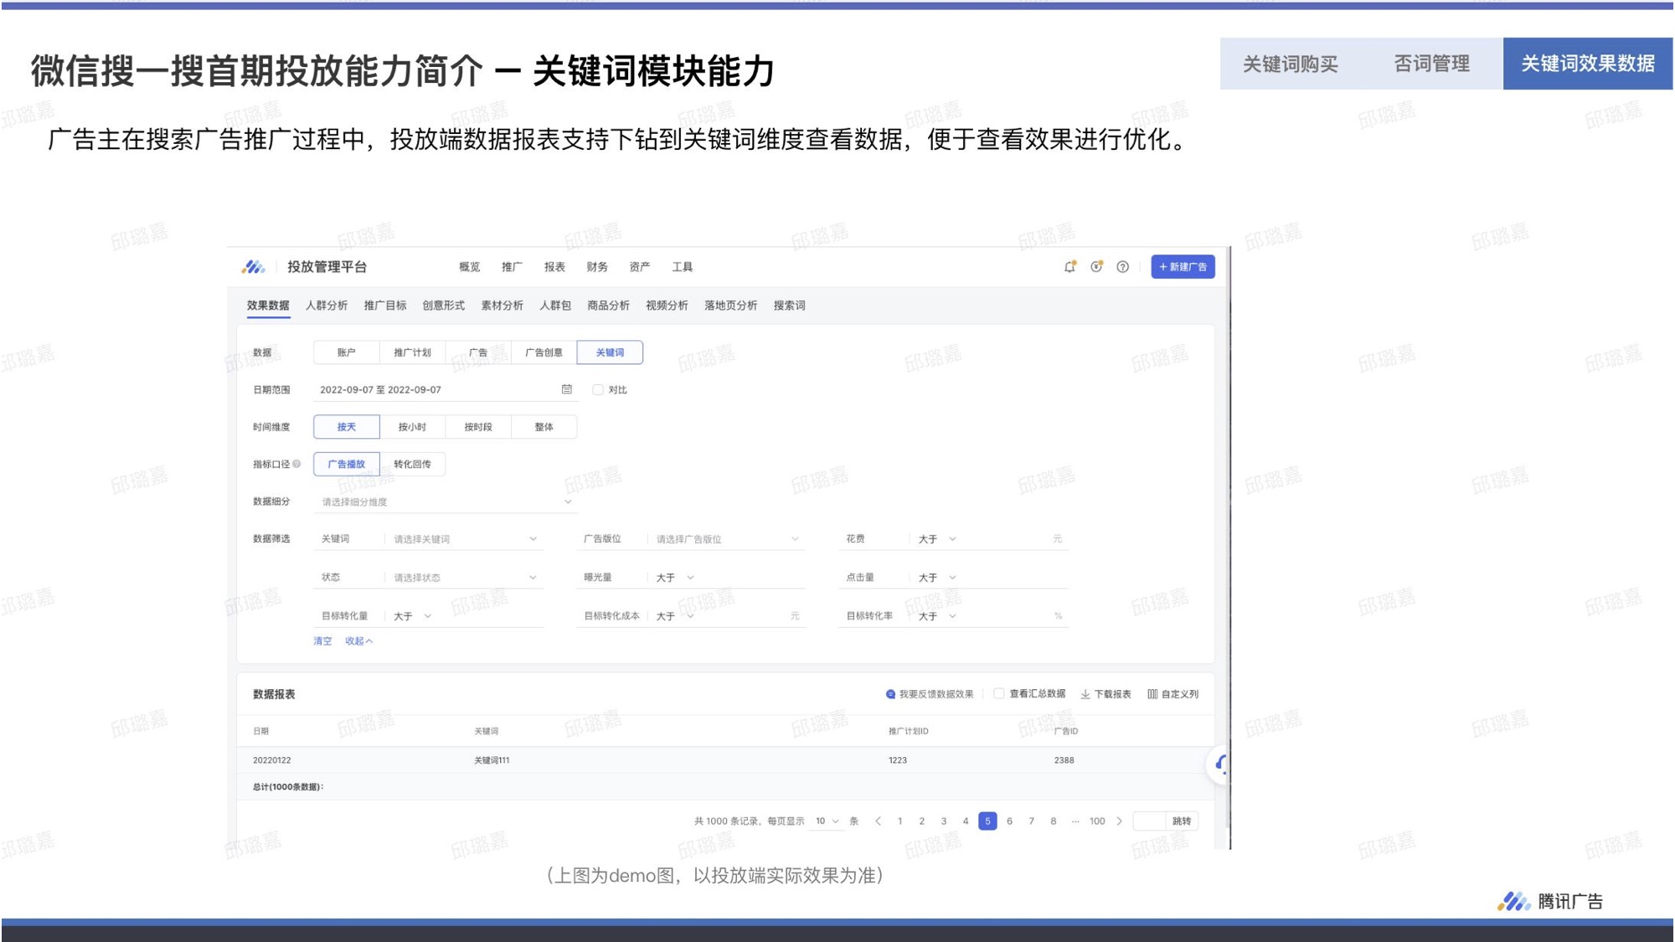The image size is (1675, 942).
Task: Enable the 对比 compare checkbox
Action: (598, 389)
